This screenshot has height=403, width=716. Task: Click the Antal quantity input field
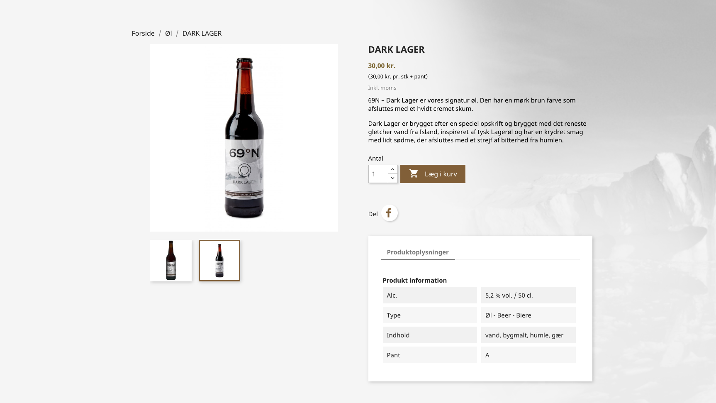378,174
